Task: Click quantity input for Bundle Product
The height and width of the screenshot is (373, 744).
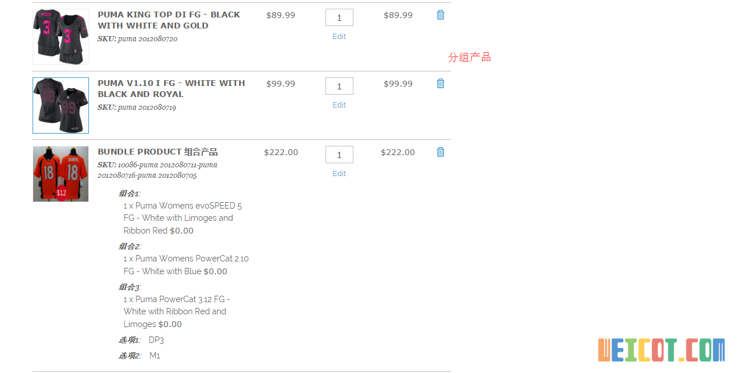Action: pyautogui.click(x=339, y=155)
